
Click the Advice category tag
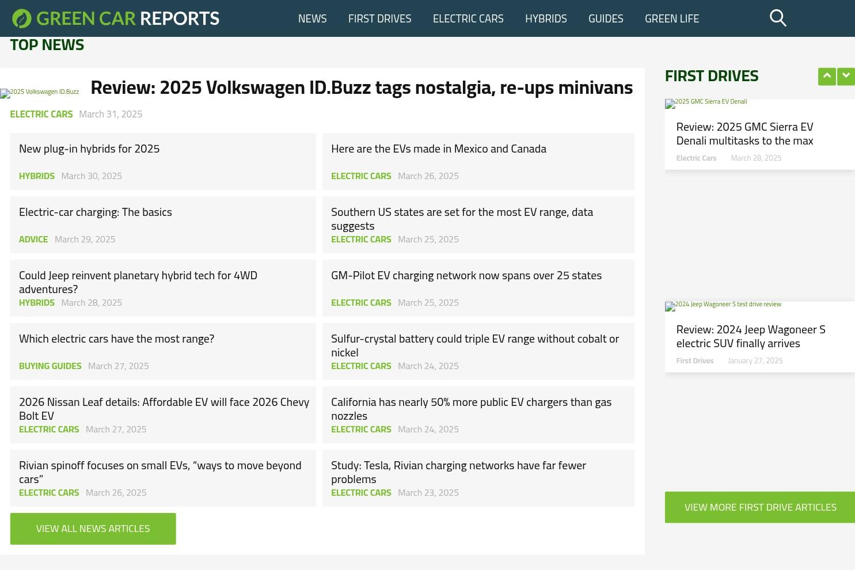(x=33, y=239)
